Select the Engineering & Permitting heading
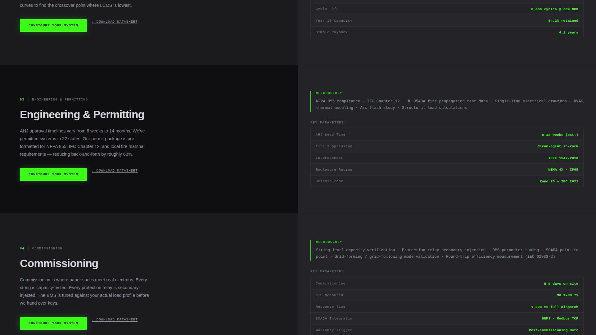Viewport: 596px width, 335px height. pos(82,114)
